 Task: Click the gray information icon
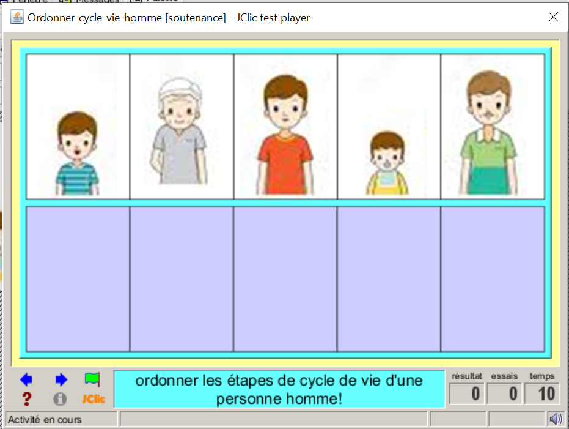click(x=60, y=399)
